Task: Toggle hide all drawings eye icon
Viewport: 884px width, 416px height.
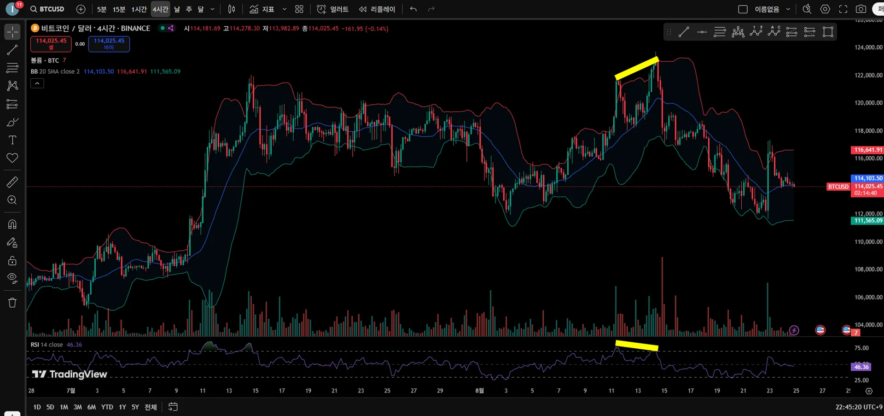Action: pyautogui.click(x=12, y=279)
